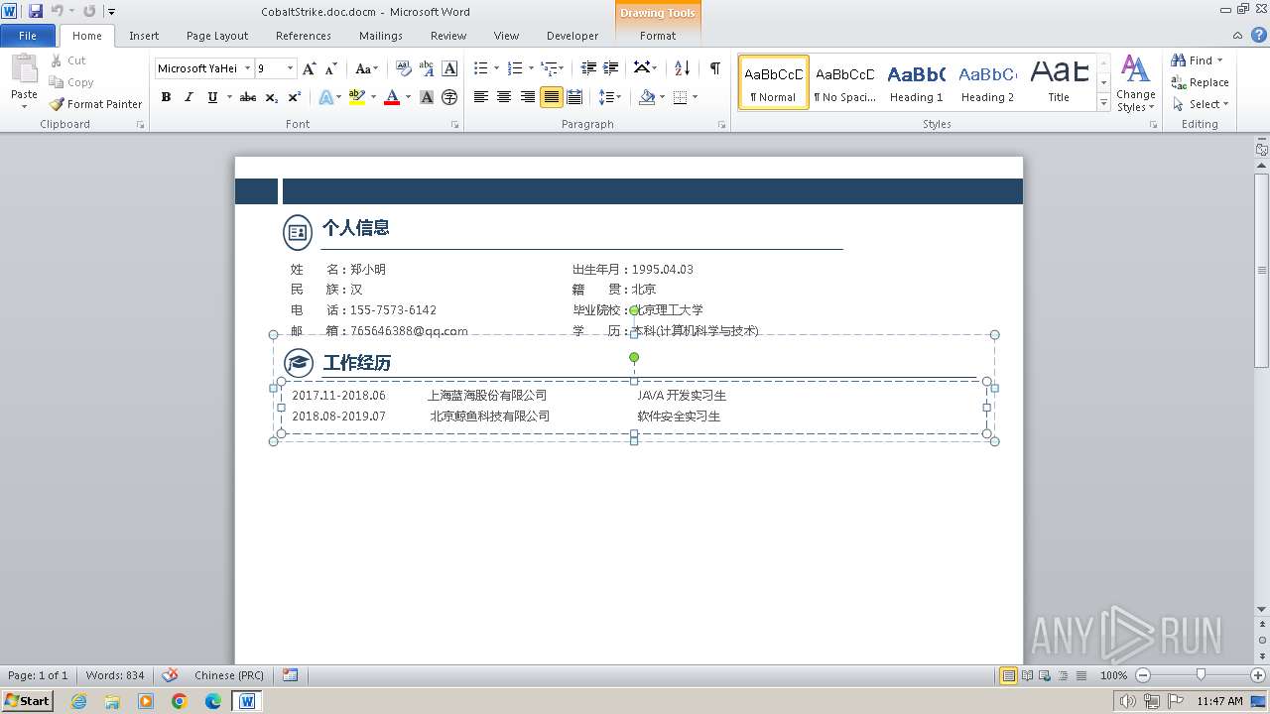
Task: Apply the Title style
Action: [x=1059, y=82]
